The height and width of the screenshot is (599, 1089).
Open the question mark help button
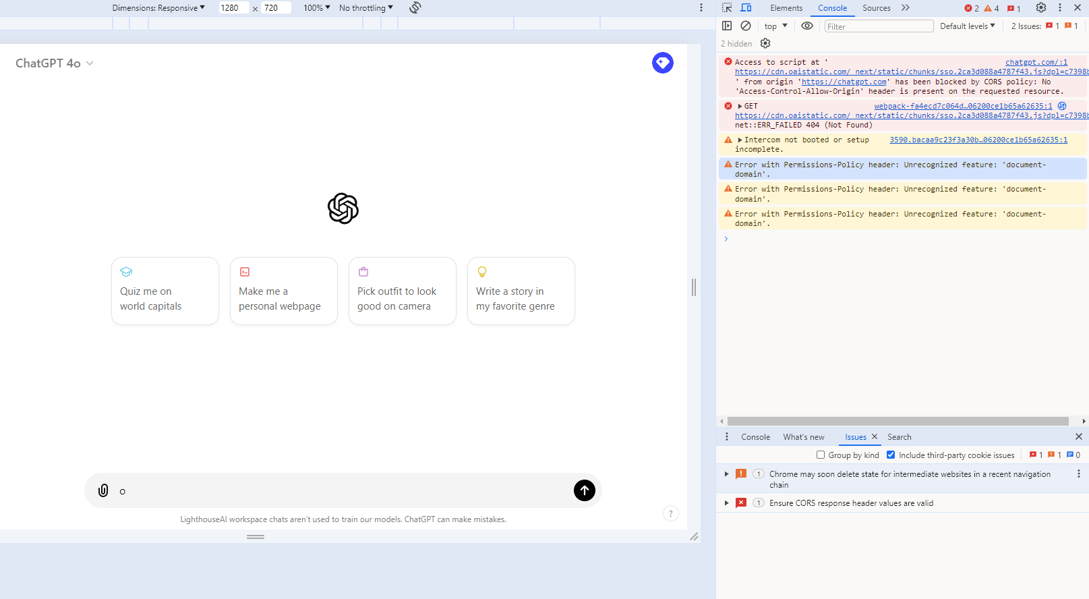tap(671, 513)
